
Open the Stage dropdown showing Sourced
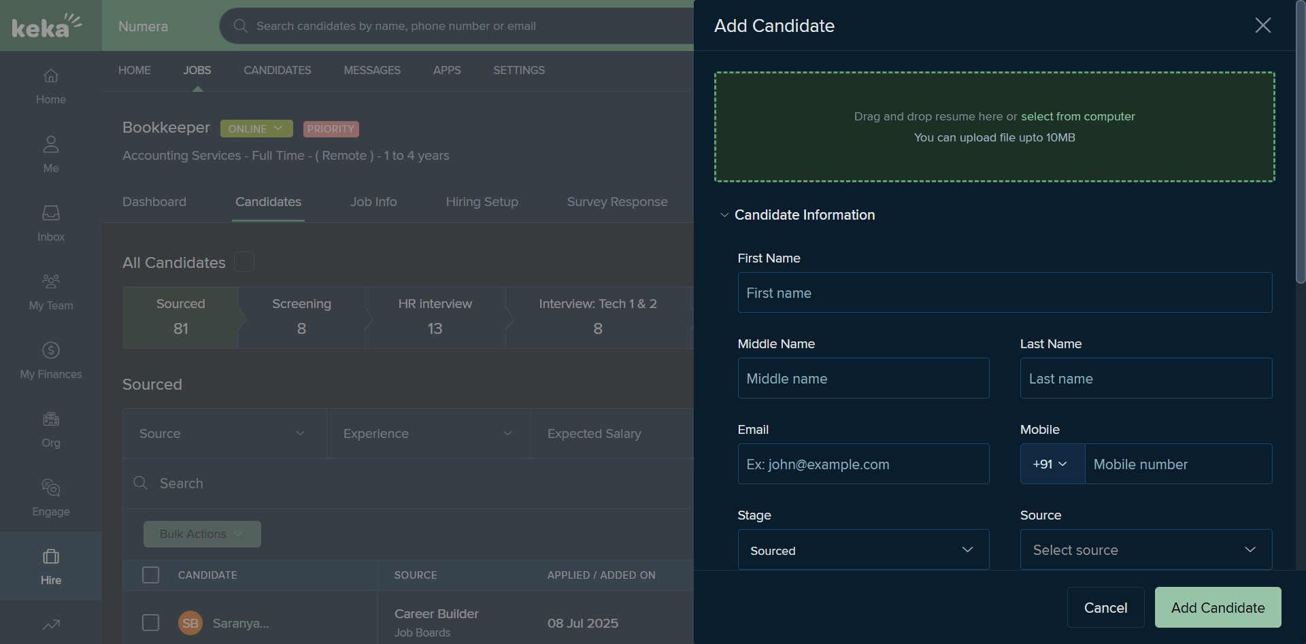tap(863, 549)
